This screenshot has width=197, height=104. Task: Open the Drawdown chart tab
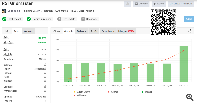(108, 31)
